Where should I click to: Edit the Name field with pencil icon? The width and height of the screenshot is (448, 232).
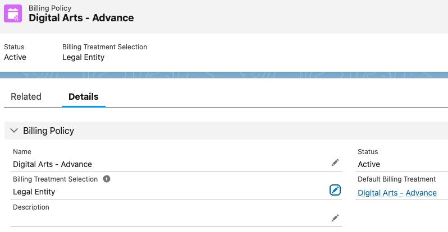click(x=335, y=163)
